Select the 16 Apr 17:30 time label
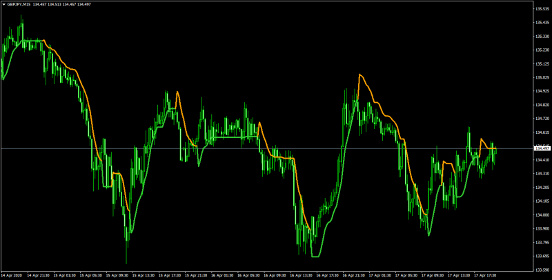 pos(327,275)
